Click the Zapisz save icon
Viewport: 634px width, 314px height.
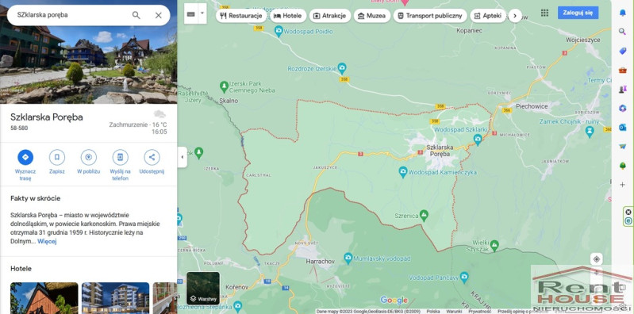(57, 157)
